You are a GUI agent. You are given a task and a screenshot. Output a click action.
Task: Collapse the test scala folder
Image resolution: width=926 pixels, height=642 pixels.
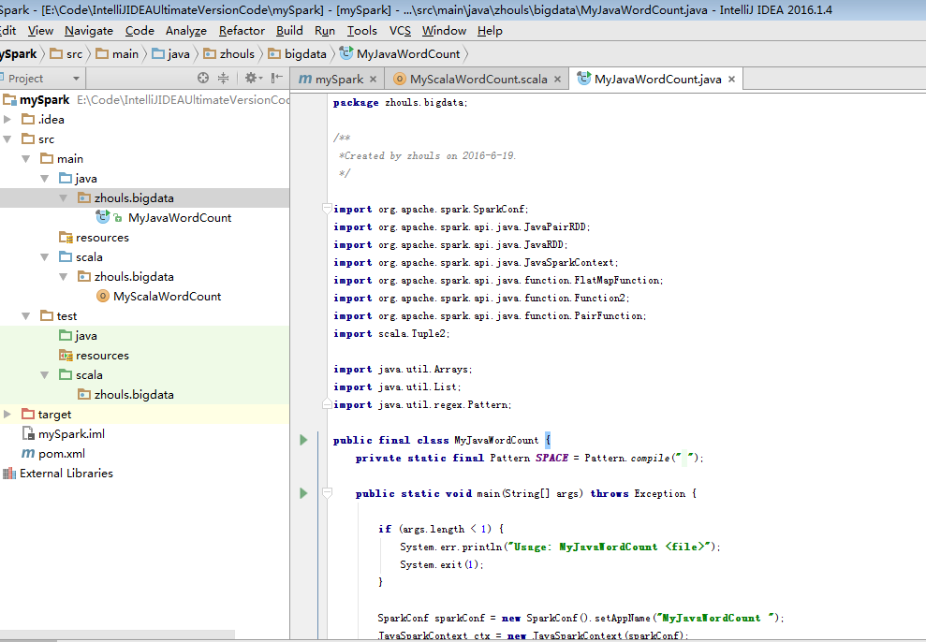45,374
